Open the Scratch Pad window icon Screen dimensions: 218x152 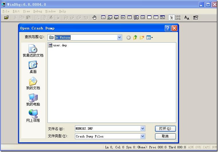pos(149,17)
